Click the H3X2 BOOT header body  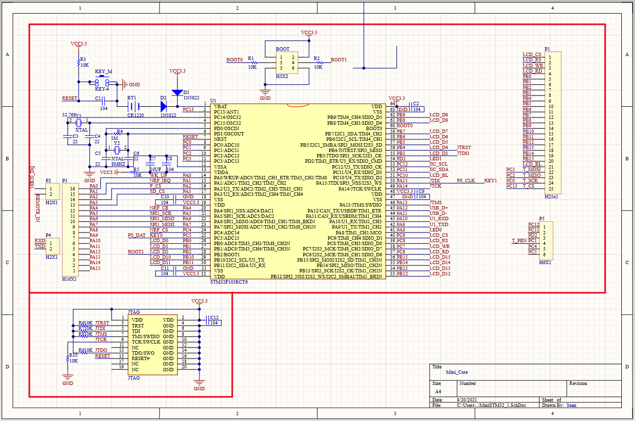click(x=287, y=62)
